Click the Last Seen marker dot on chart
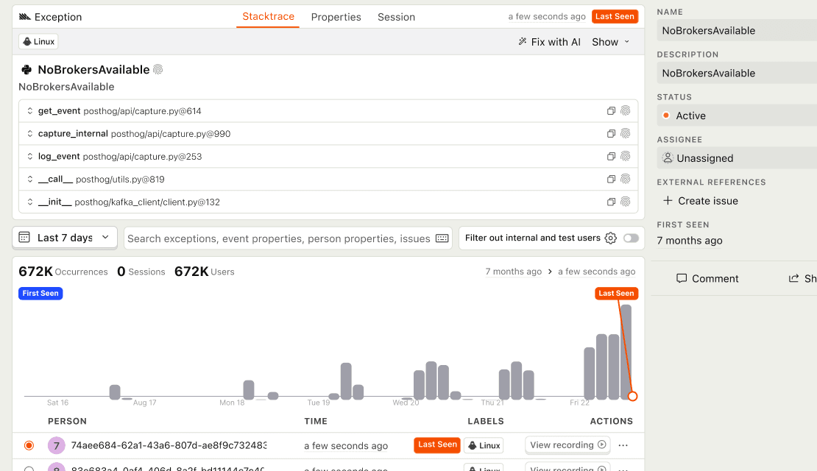 click(632, 397)
